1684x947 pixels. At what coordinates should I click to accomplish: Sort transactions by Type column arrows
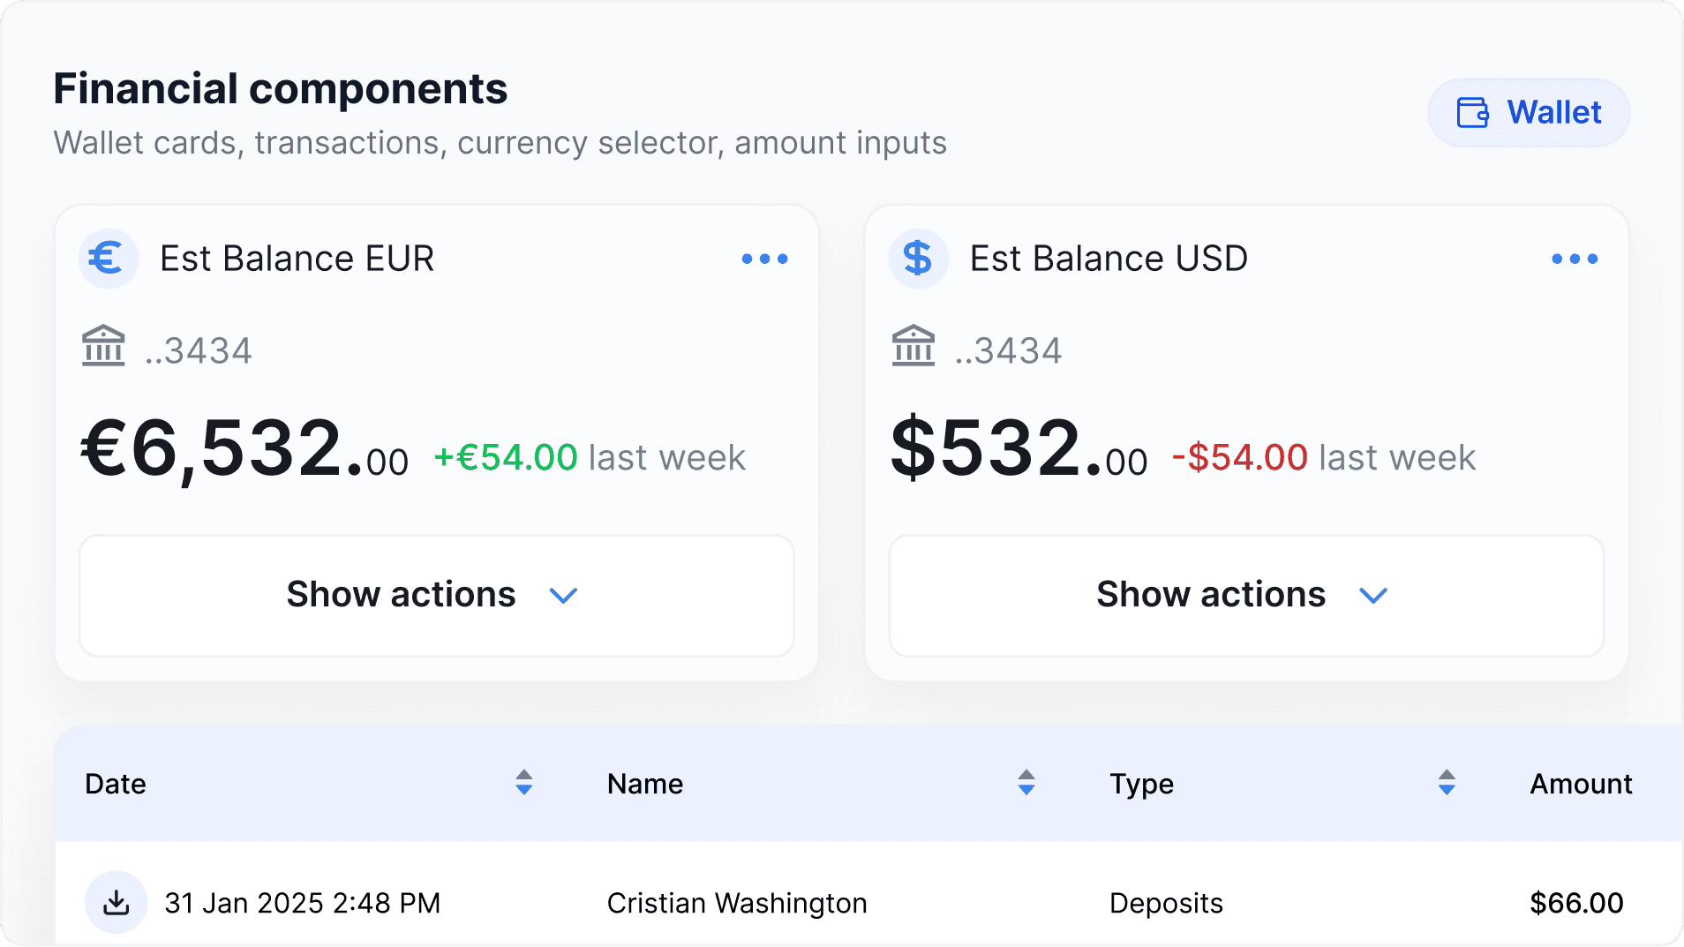(1447, 783)
